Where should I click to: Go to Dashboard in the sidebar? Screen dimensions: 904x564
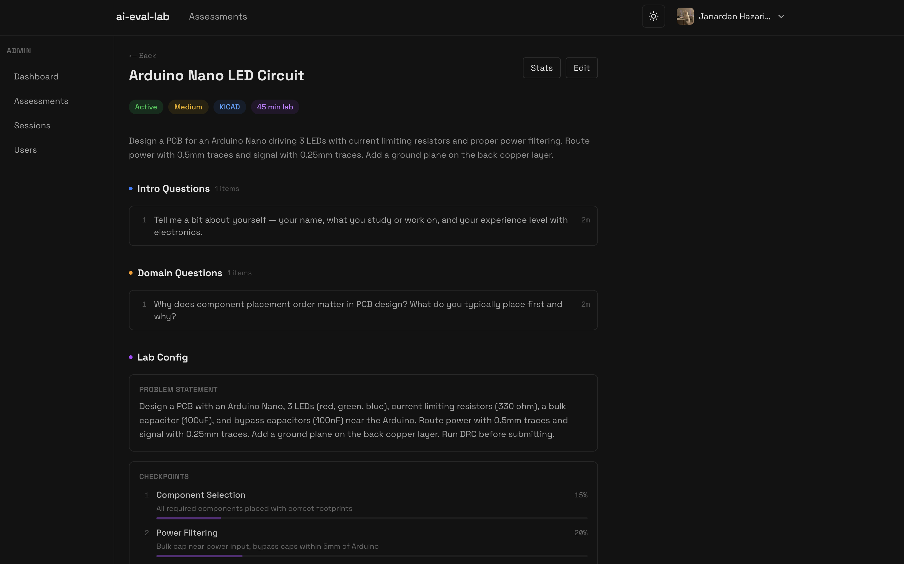pyautogui.click(x=36, y=76)
